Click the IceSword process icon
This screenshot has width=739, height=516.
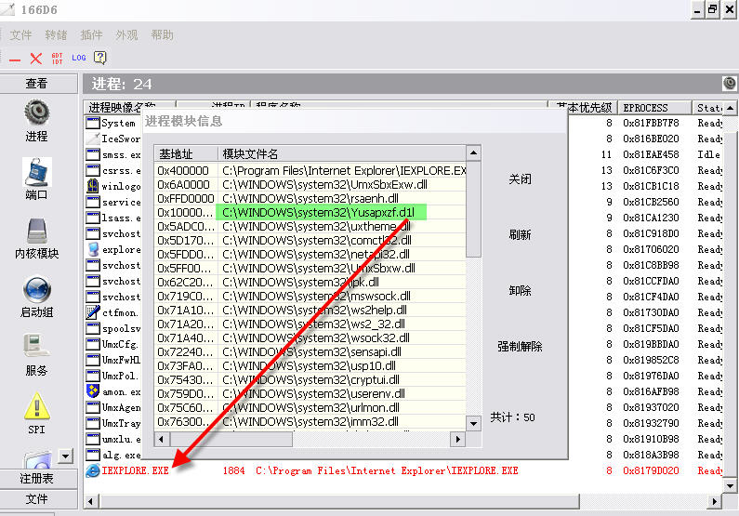(x=93, y=139)
